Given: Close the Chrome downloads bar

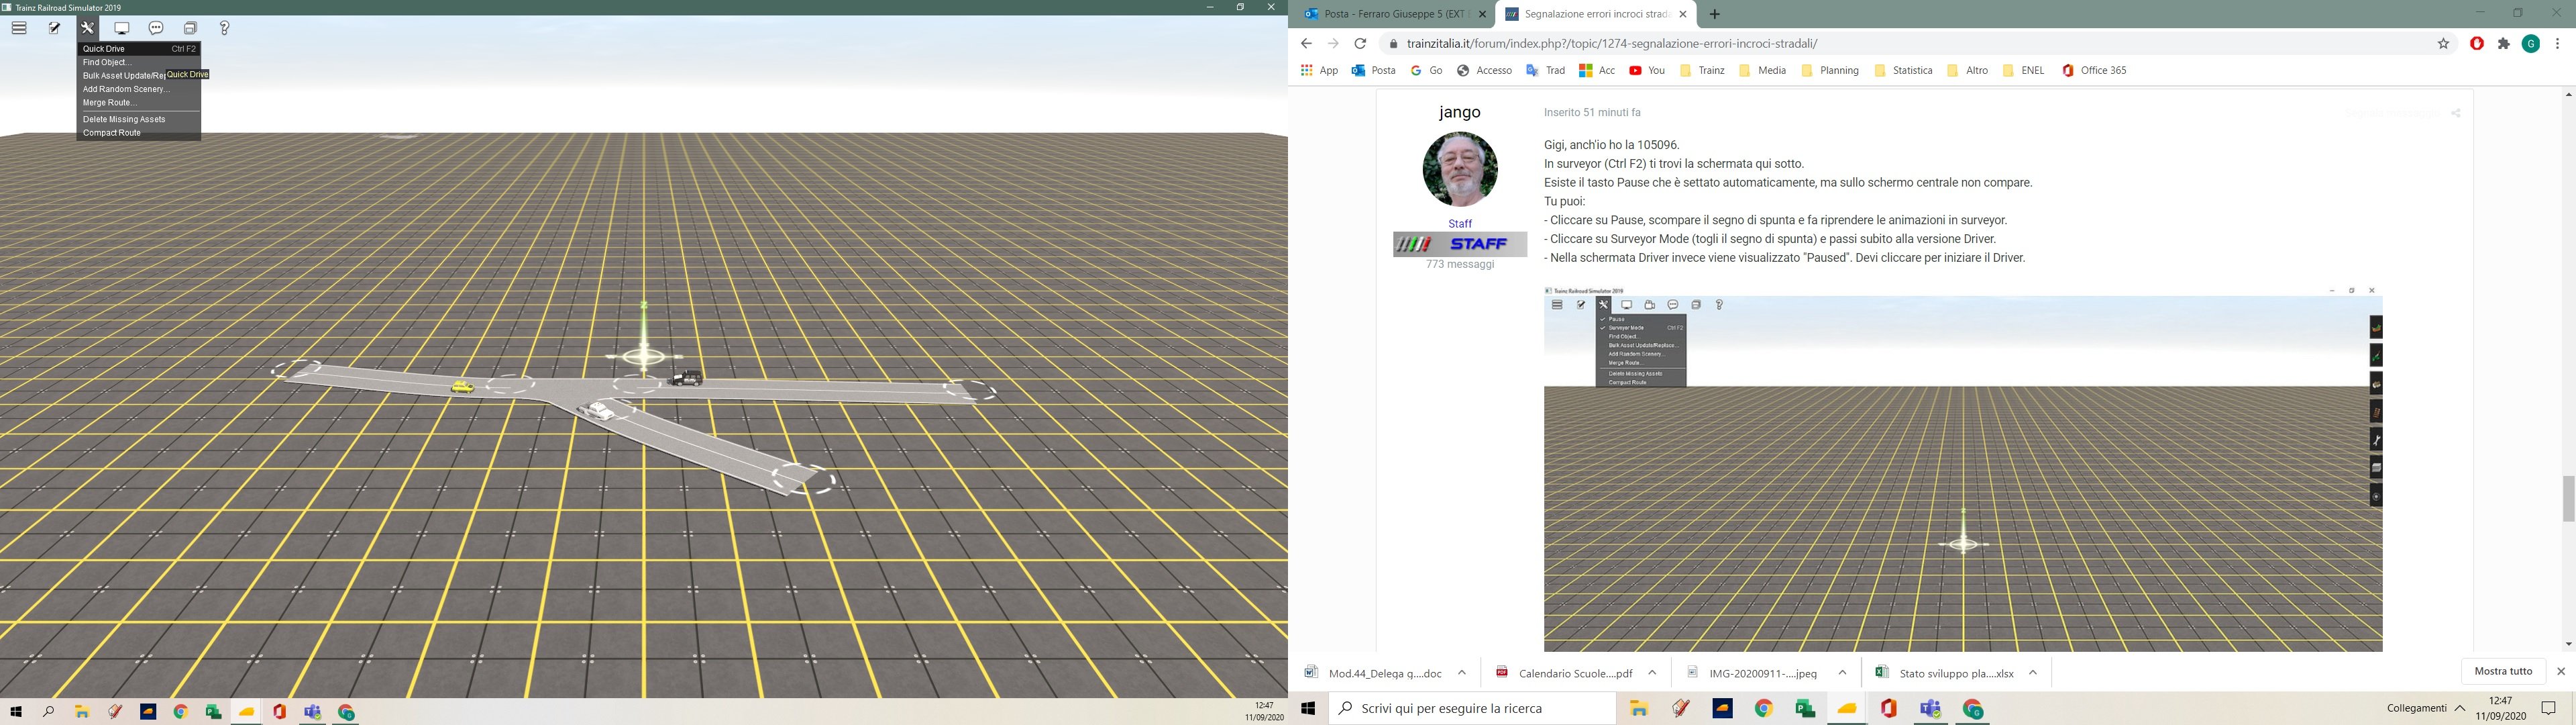Looking at the screenshot, I should 2561,671.
